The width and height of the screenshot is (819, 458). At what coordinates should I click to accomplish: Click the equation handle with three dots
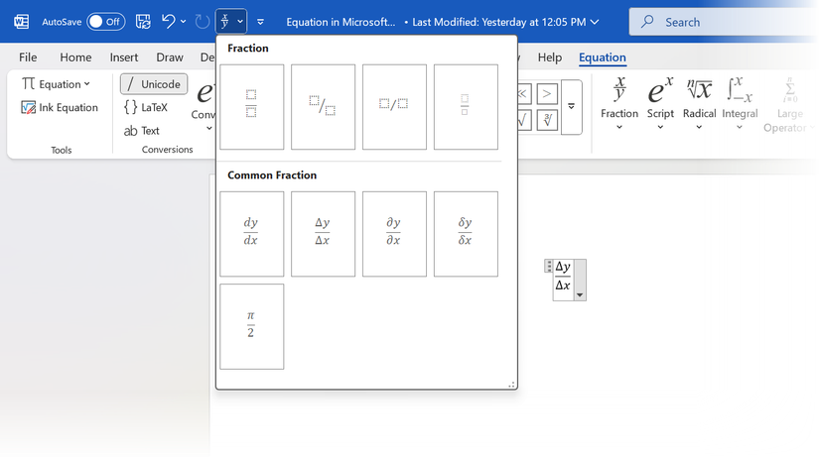point(548,266)
